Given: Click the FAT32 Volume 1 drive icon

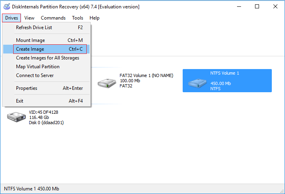Looking at the screenshot, I should tap(107, 83).
